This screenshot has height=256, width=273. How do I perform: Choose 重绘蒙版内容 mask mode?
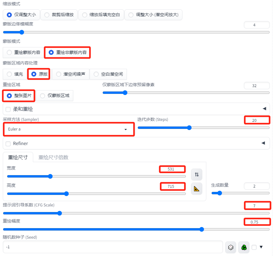[23, 52]
